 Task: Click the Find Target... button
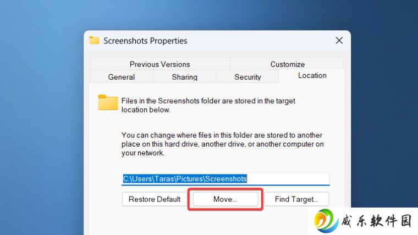(296, 199)
